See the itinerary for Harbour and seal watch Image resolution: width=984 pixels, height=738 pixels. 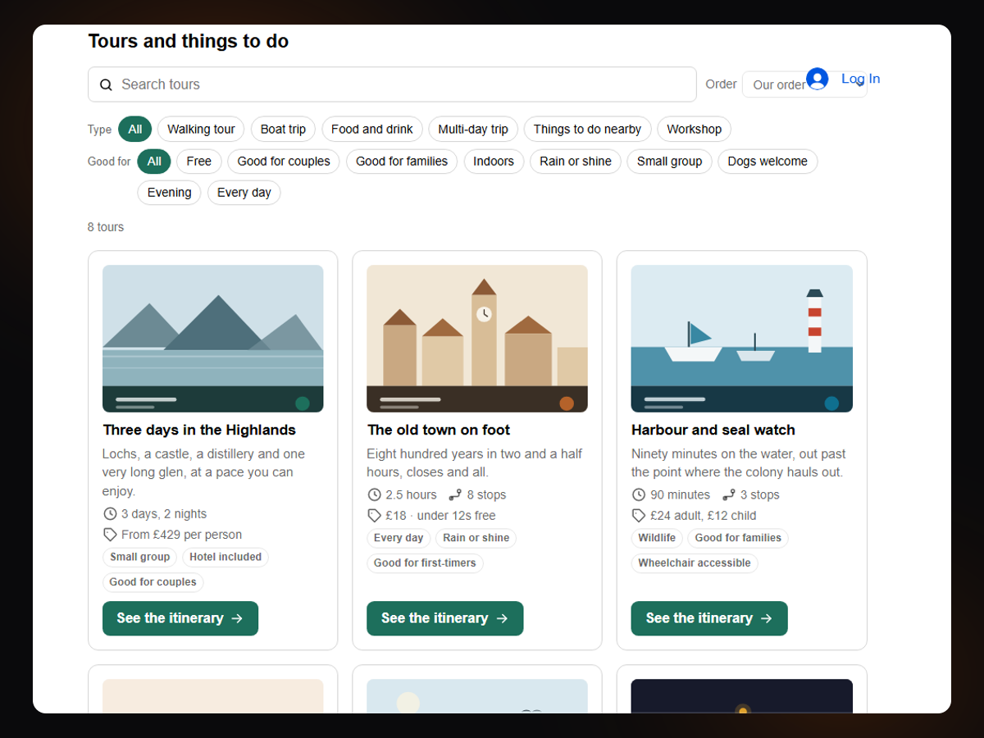click(x=709, y=618)
